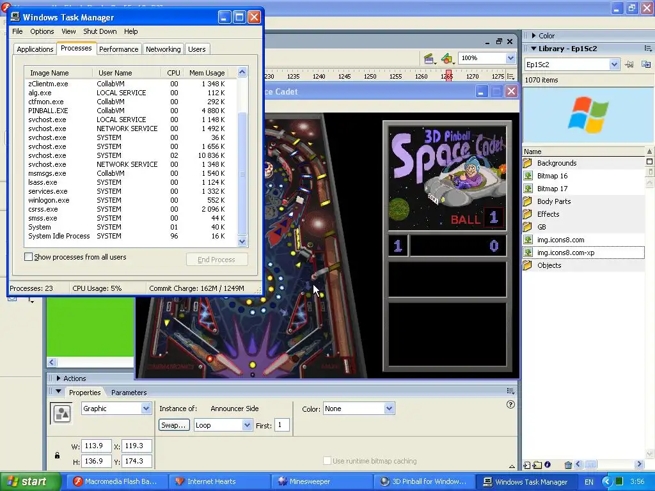Image resolution: width=655 pixels, height=491 pixels.
Task: Click the Edit Scene clapperboard icon
Action: 429,59
